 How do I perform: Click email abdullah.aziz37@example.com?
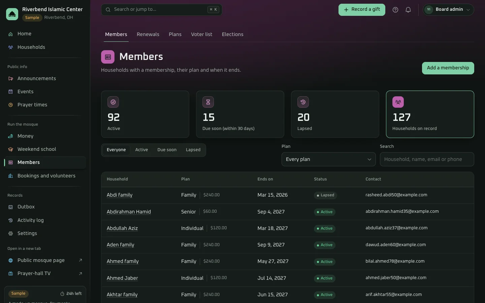point(396,228)
